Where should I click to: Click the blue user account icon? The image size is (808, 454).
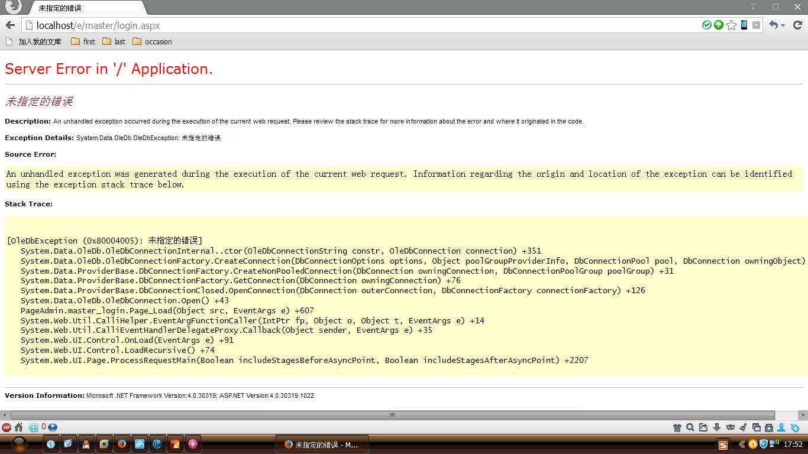point(781,427)
